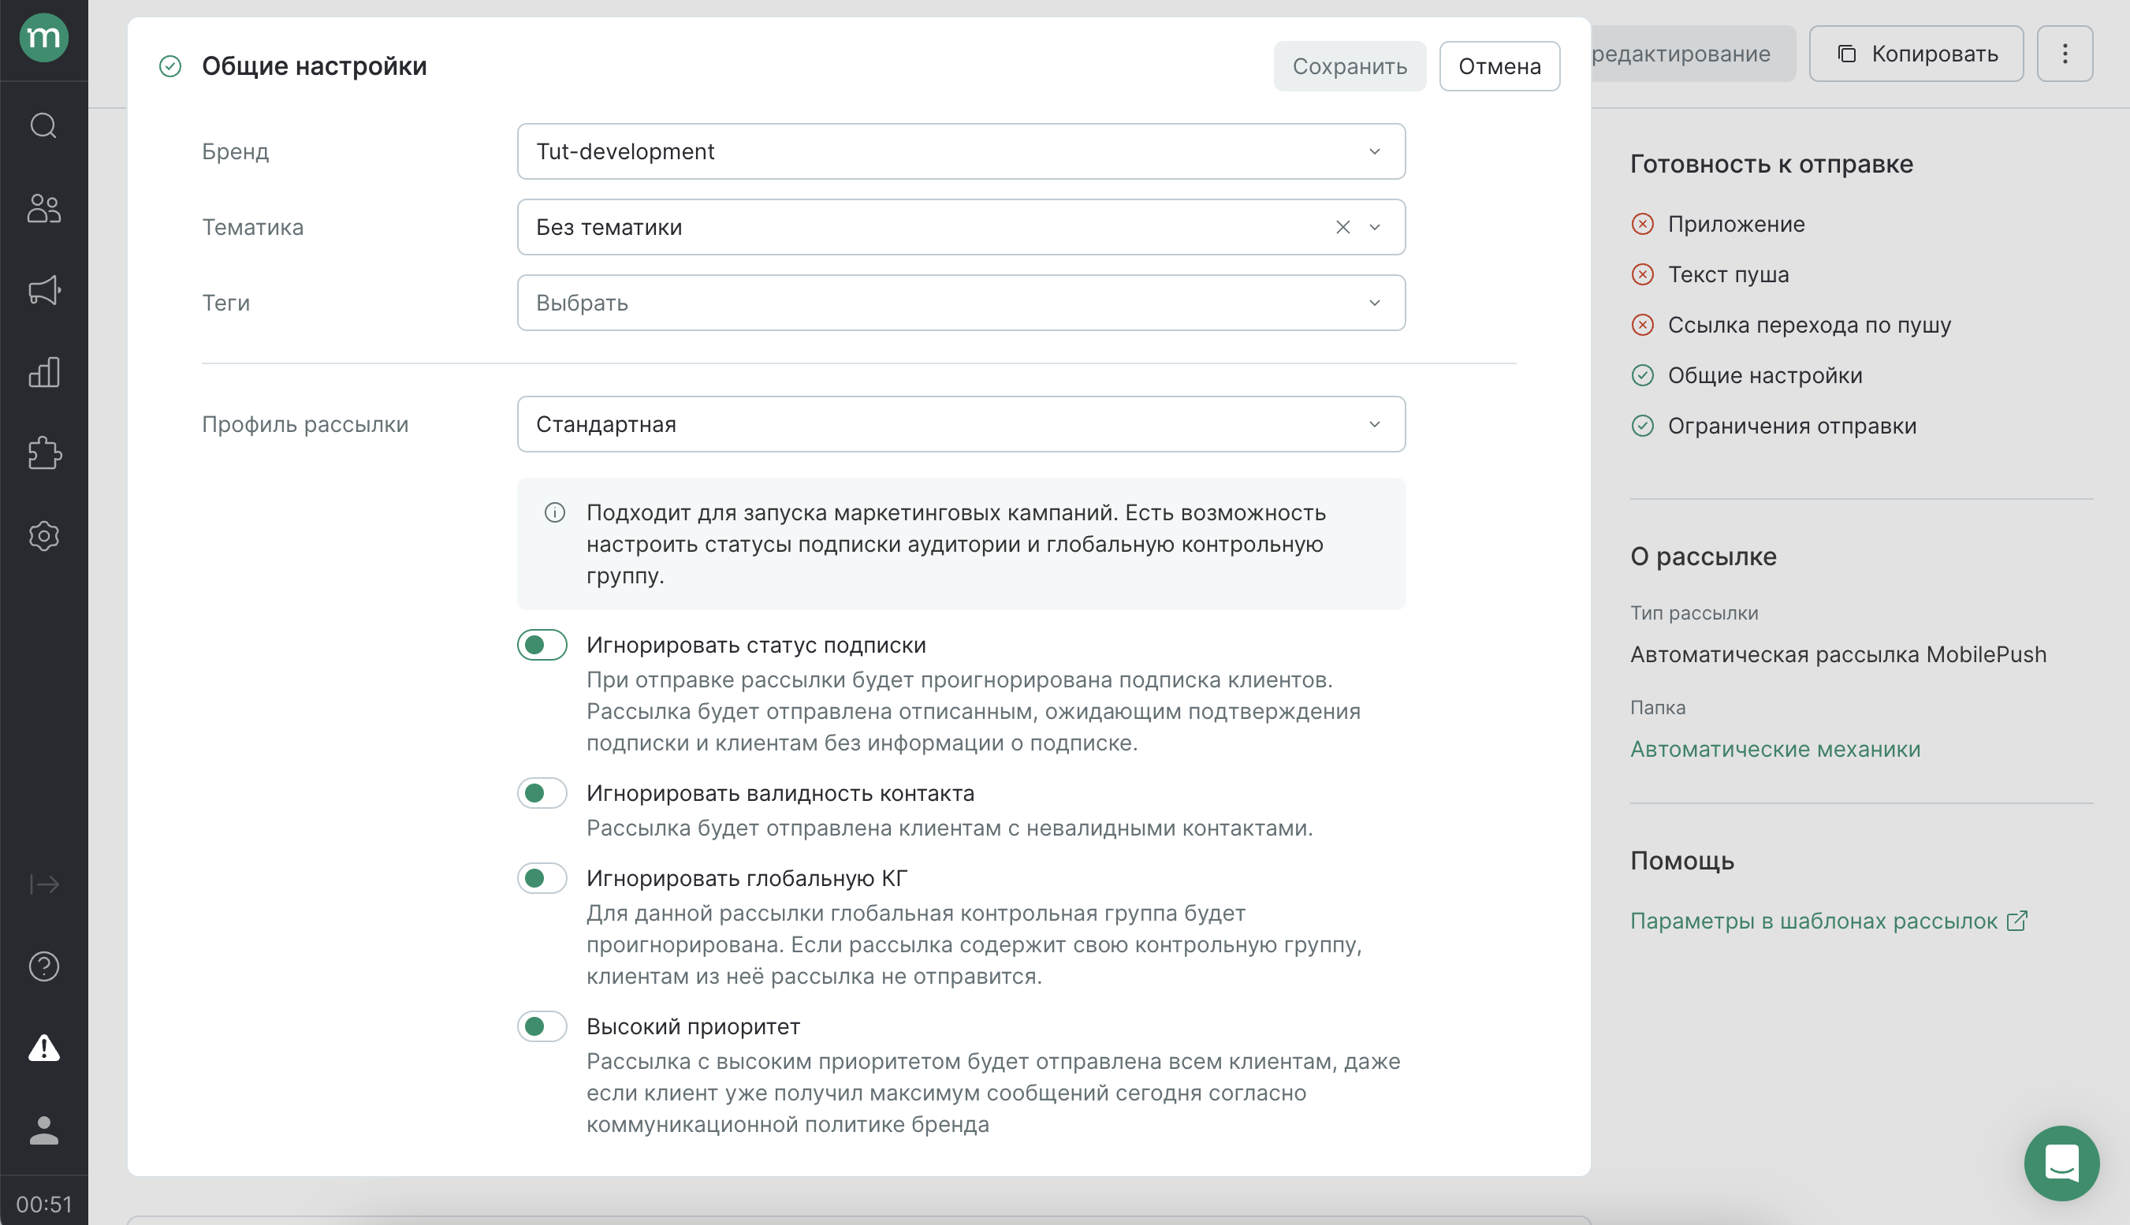Open the chat support widget
This screenshot has height=1225, width=2130.
point(2061,1163)
